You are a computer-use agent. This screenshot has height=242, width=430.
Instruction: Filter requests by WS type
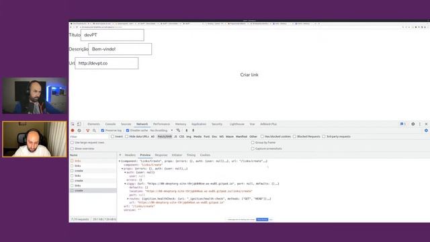[x=221, y=136]
